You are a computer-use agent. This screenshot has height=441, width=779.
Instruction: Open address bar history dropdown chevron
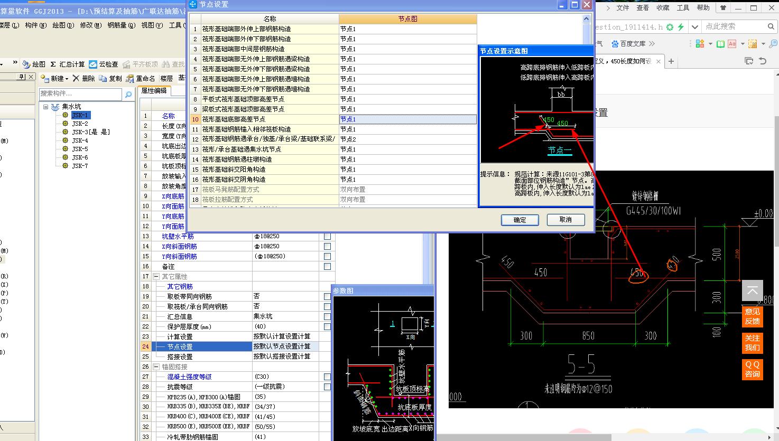tap(695, 26)
